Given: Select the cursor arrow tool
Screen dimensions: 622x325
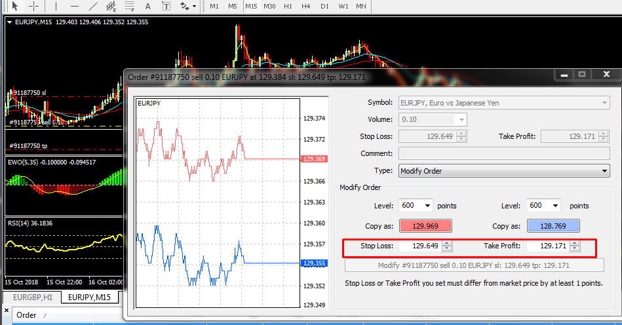Looking at the screenshot, I should pos(14,7).
